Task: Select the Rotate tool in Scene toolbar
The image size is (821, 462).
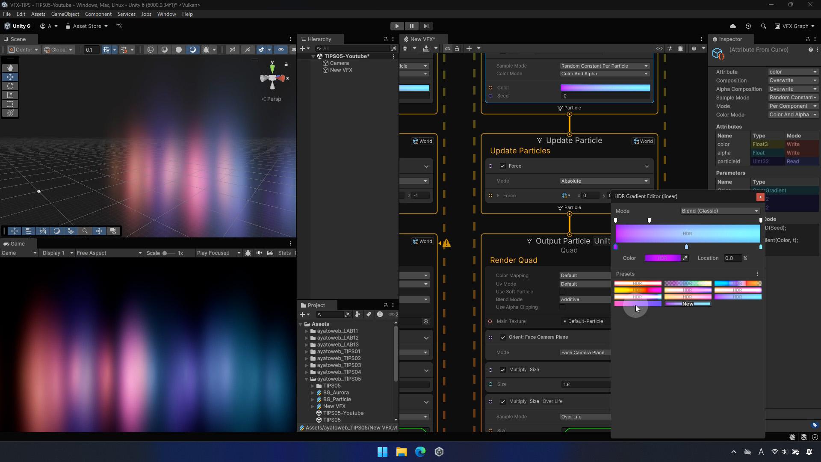Action: (x=10, y=86)
